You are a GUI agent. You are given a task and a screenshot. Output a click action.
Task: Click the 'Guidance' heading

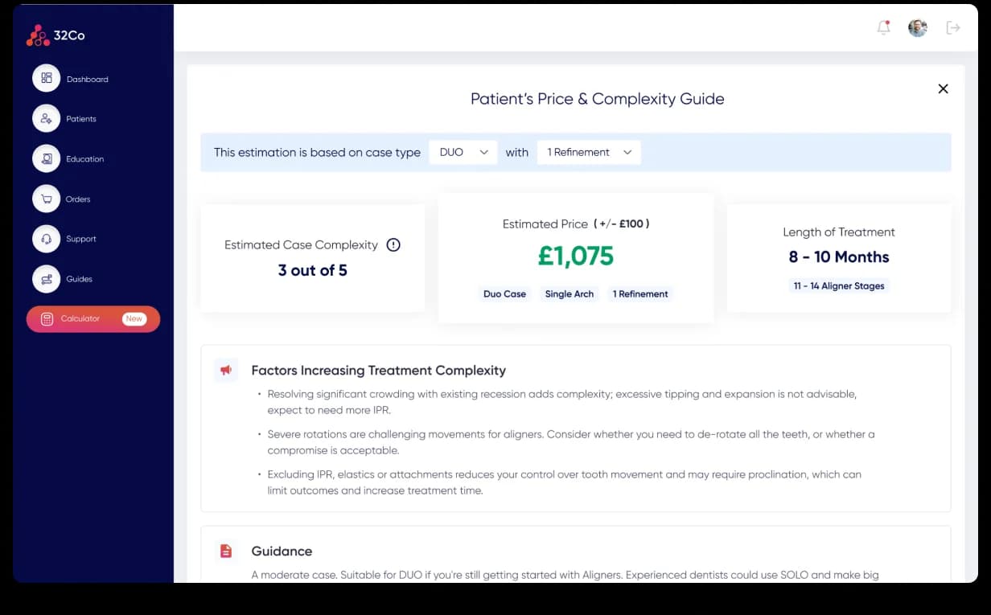[x=282, y=551]
